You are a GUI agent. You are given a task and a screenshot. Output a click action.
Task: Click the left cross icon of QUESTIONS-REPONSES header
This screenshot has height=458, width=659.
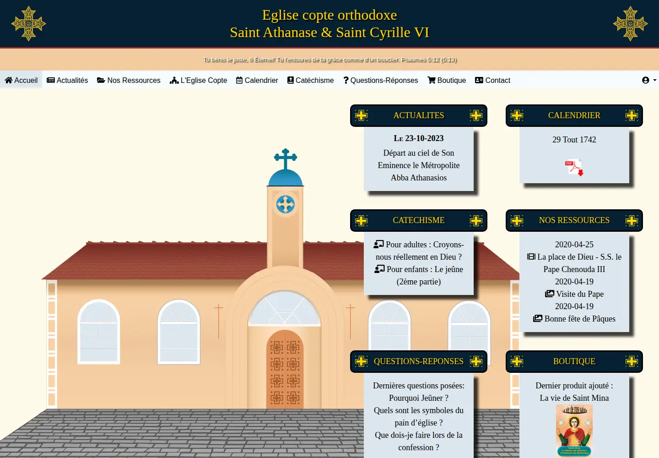[x=362, y=361]
